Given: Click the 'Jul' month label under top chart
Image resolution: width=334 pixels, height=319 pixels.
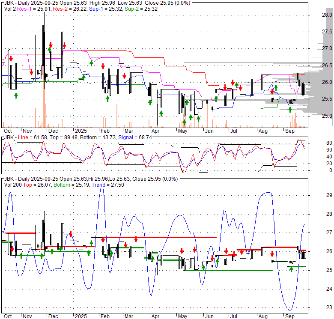Looking at the screenshot, I should coord(234,131).
